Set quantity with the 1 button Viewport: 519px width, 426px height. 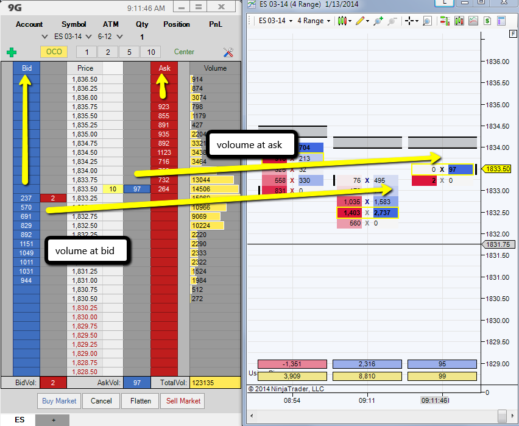coord(86,52)
